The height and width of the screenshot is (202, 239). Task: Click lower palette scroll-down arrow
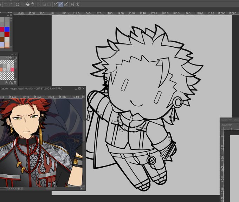pos(16,79)
